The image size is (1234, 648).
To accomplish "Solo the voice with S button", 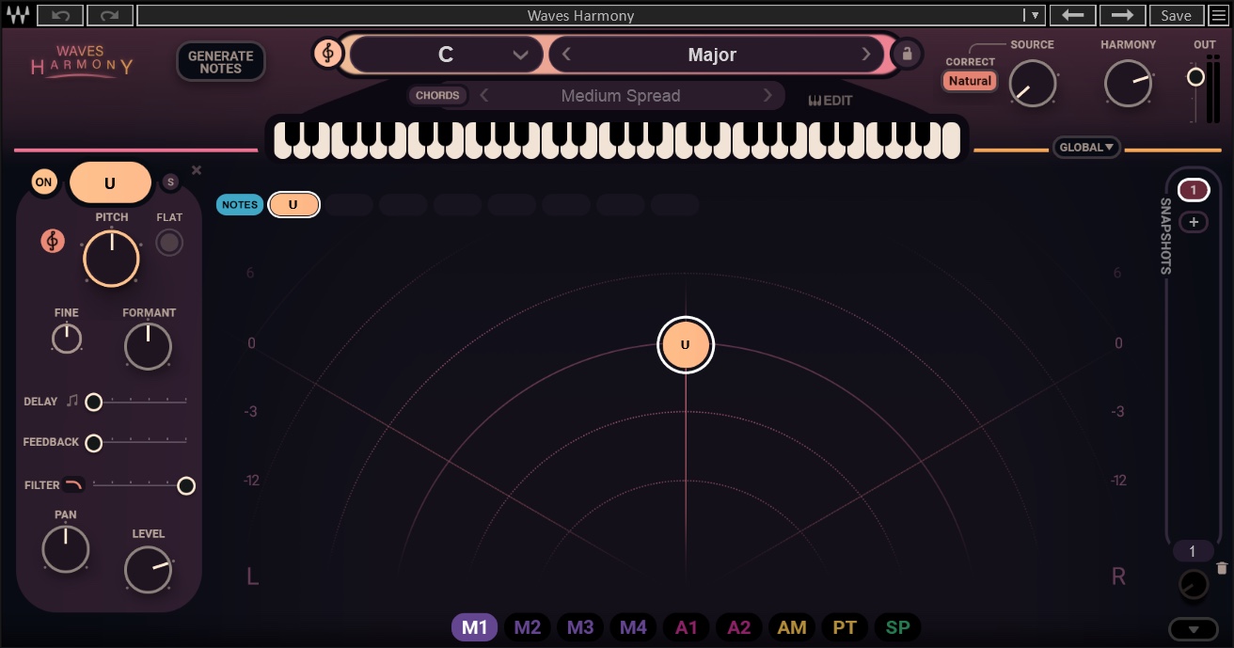I will coord(170,182).
